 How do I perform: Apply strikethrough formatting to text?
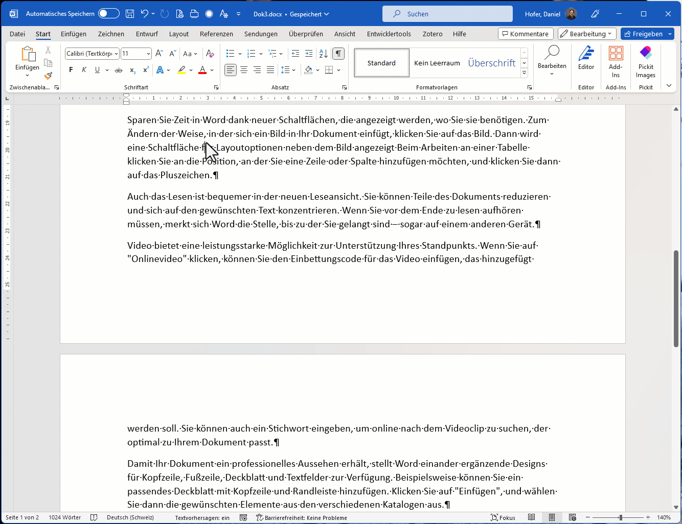[119, 70]
